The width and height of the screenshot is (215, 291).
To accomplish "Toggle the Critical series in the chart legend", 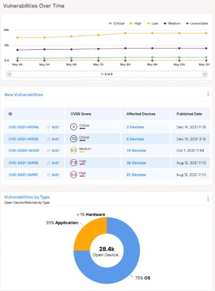I will [117, 23].
